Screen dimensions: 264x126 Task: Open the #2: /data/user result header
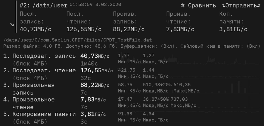43,5
